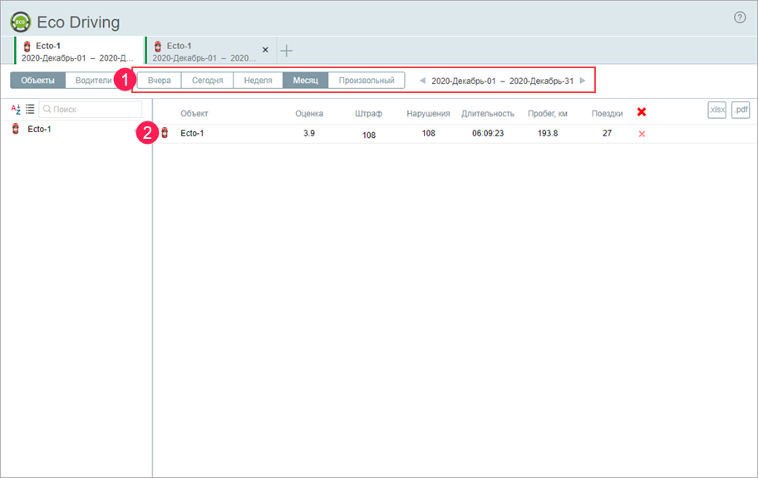Click the rating value 3.9
758x478 pixels.
309,133
